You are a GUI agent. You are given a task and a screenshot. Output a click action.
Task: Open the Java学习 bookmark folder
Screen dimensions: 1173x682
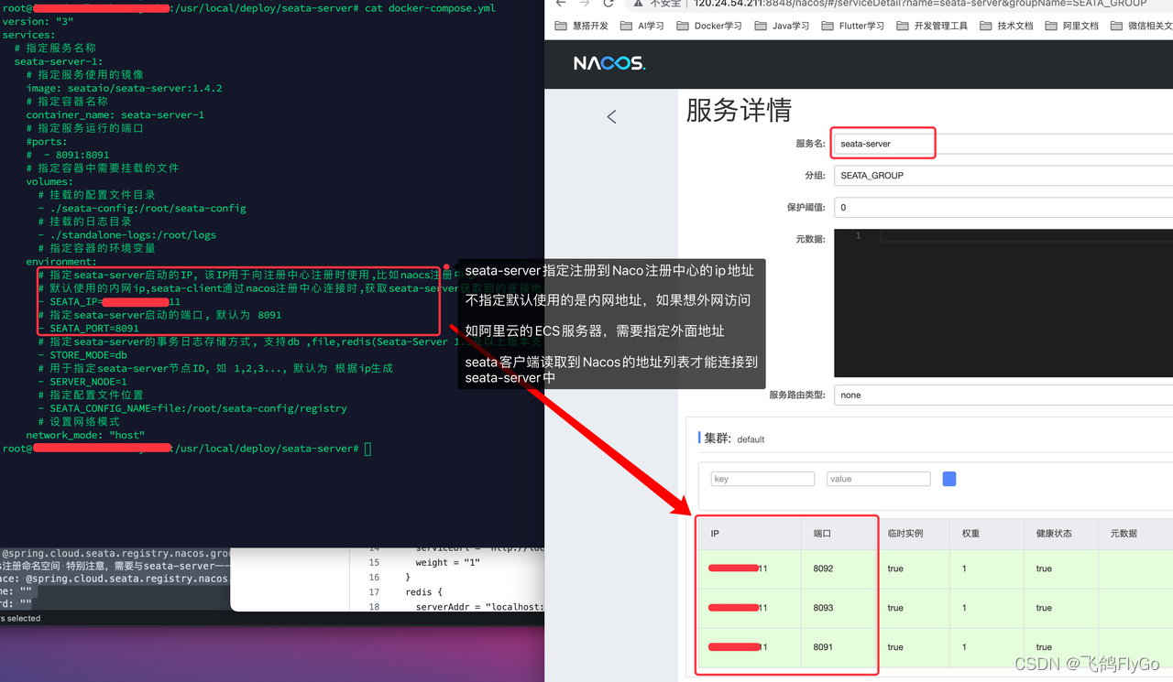782,26
